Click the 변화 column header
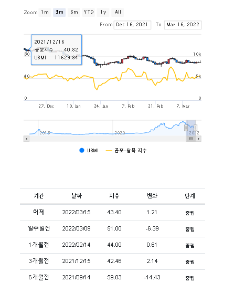Viewport: 234px width, 283px height. 152,196
